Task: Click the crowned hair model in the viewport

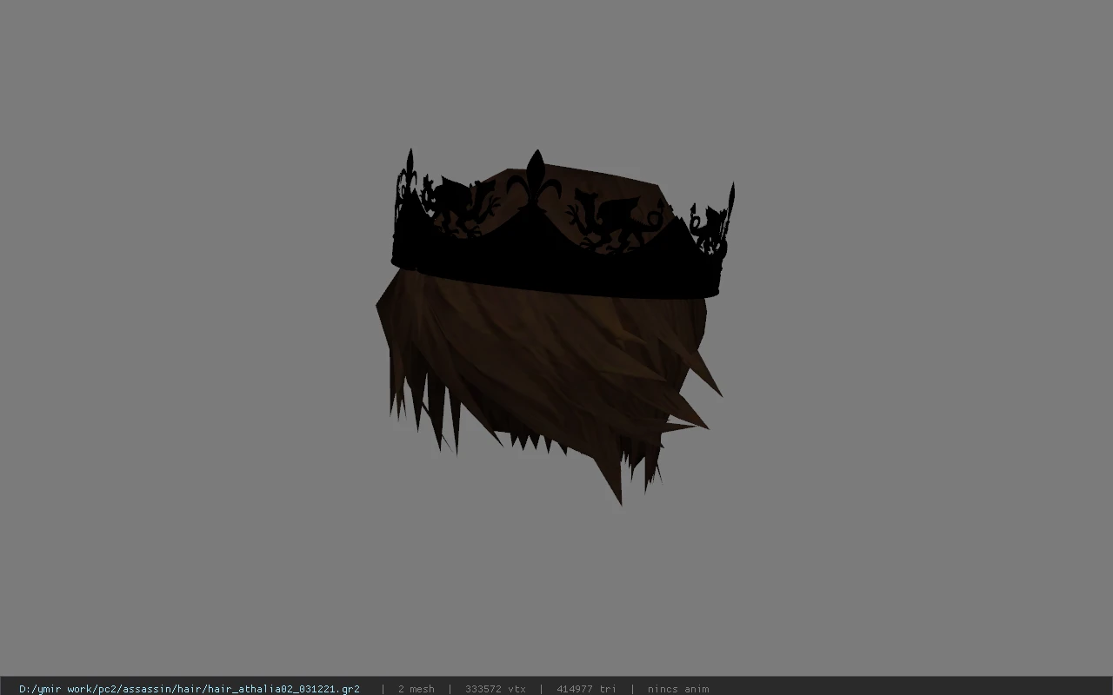Action: [x=556, y=326]
